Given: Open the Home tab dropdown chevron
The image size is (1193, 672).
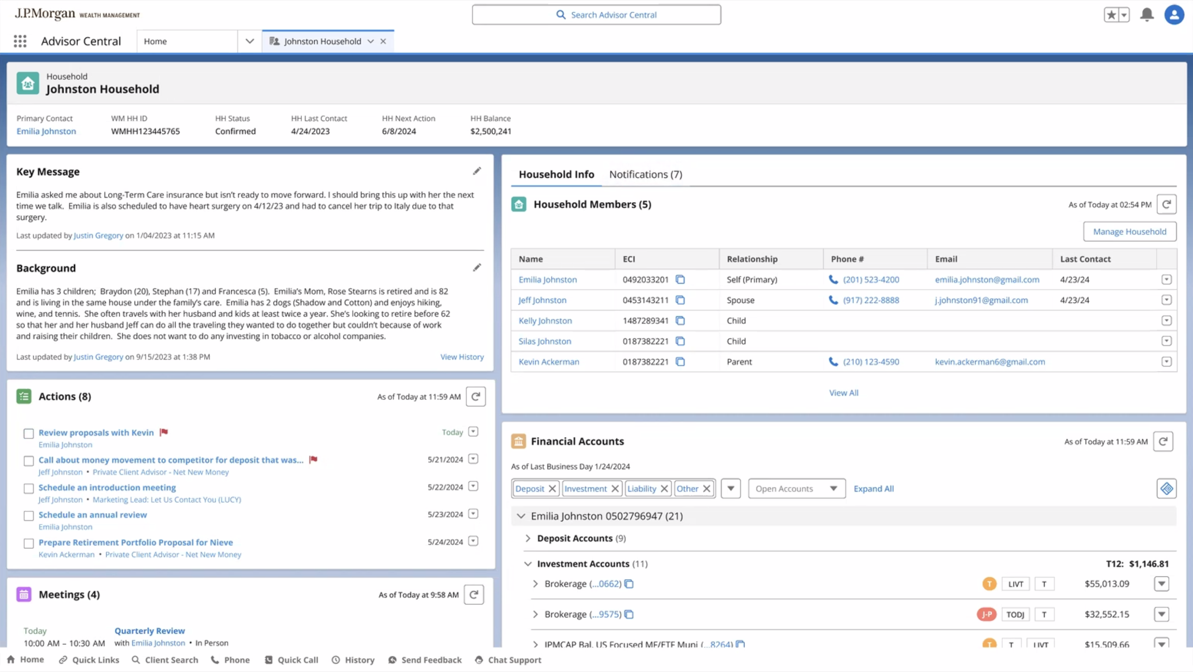Looking at the screenshot, I should pos(249,41).
